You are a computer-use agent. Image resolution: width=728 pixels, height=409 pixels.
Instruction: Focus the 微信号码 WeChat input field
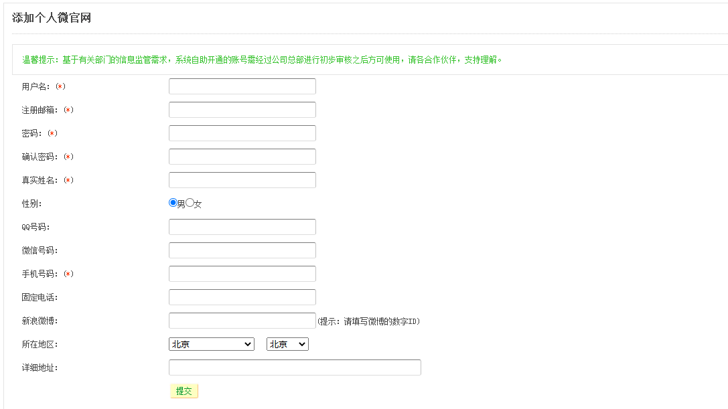(242, 250)
